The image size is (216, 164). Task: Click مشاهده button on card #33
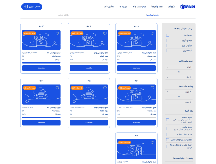[x=42, y=68]
